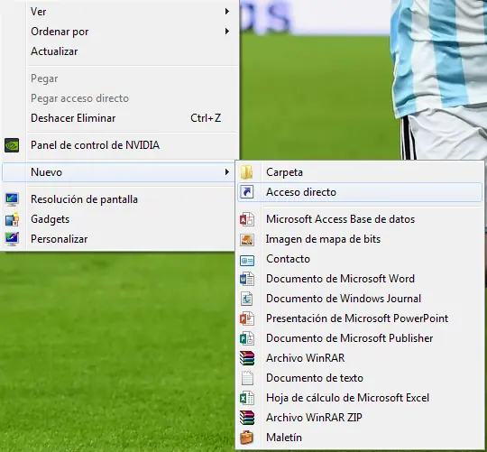The image size is (487, 452).
Task: Click the Archivo WinRAR books icon
Action: click(247, 358)
